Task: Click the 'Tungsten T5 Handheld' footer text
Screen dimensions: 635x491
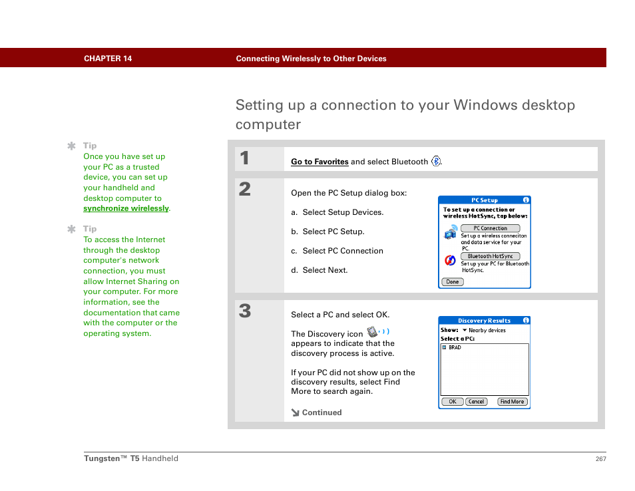Action: 131,458
